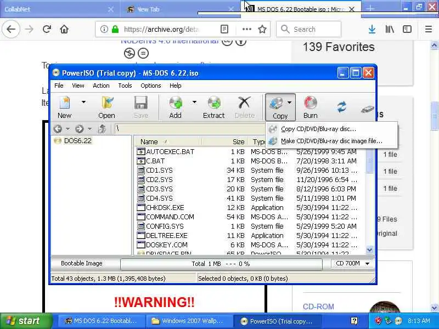Open the View menu
This screenshot has height=329, width=439.
[x=78, y=86]
